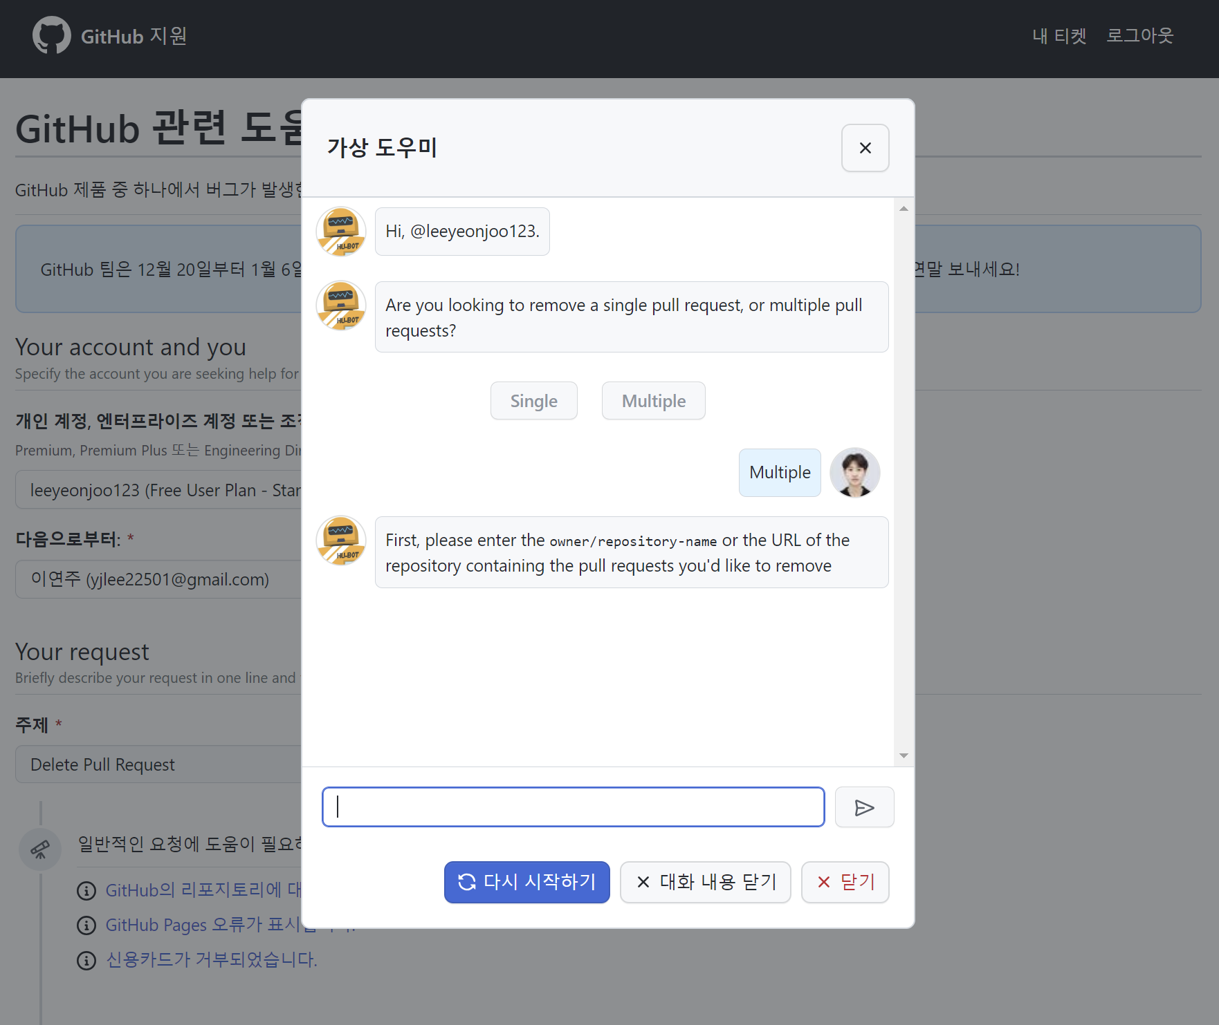Open the GitHub 지원 home link
The height and width of the screenshot is (1025, 1219).
(134, 36)
